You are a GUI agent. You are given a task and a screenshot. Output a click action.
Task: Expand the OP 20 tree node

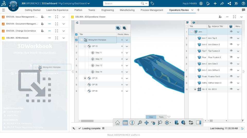(x=85, y=78)
